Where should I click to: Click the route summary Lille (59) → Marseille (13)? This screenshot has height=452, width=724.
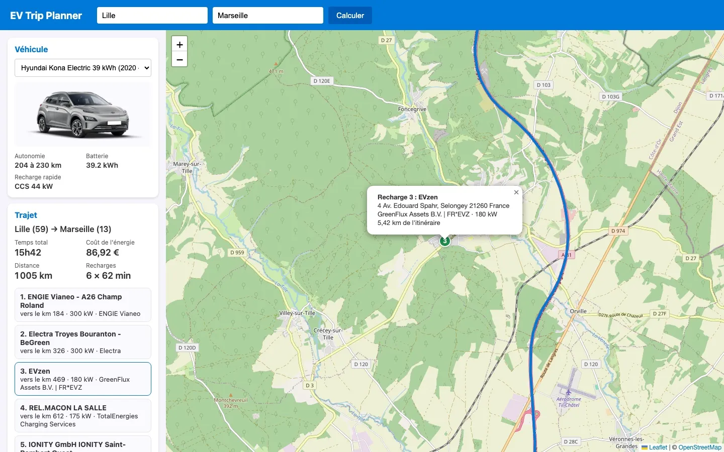[63, 229]
